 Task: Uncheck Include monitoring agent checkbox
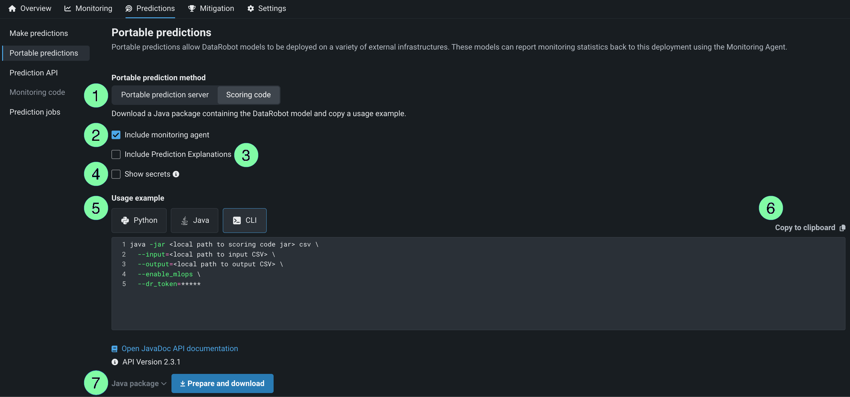click(116, 135)
